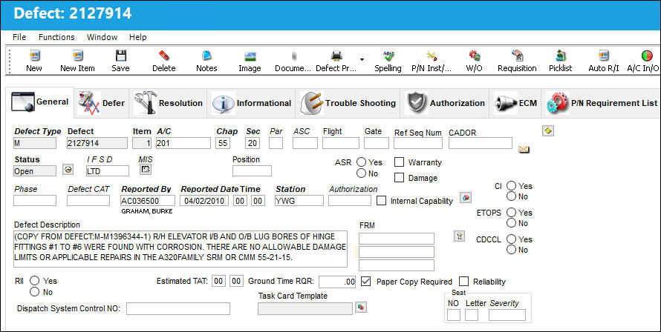Open the Functions menu
This screenshot has width=661, height=332.
(56, 37)
